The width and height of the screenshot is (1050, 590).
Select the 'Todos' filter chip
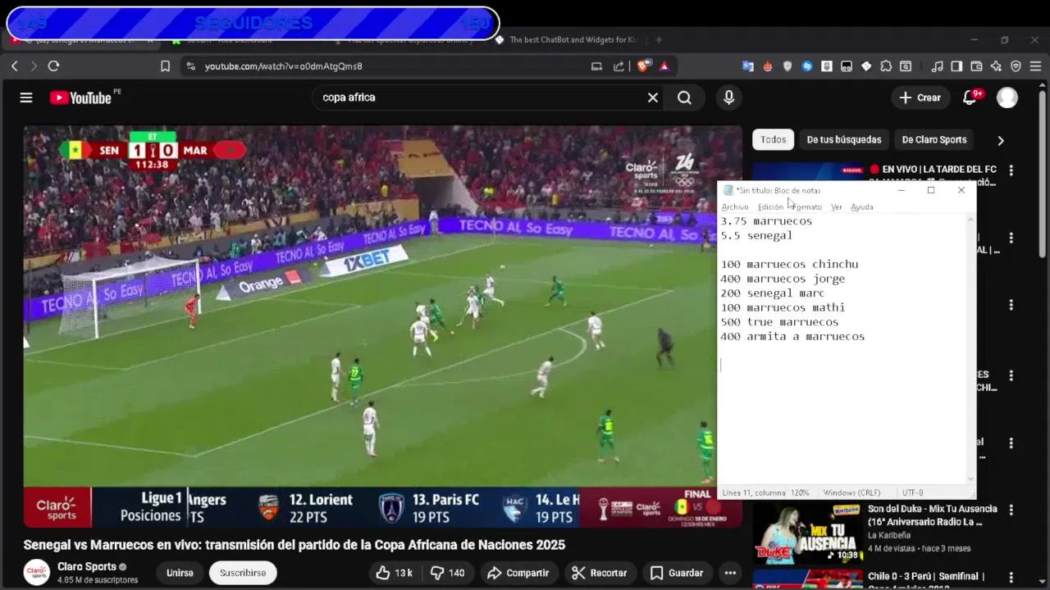tap(773, 139)
